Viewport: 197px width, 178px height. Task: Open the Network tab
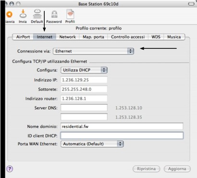coord(68,37)
